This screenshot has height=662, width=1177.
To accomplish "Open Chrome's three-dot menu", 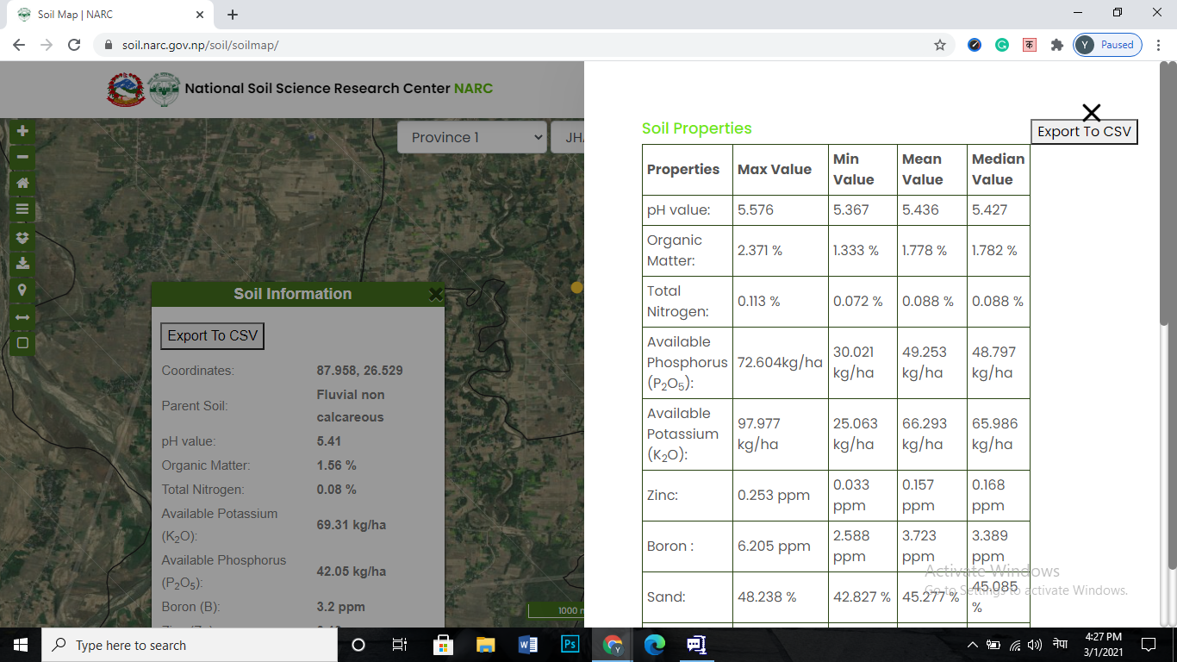I will [1159, 45].
